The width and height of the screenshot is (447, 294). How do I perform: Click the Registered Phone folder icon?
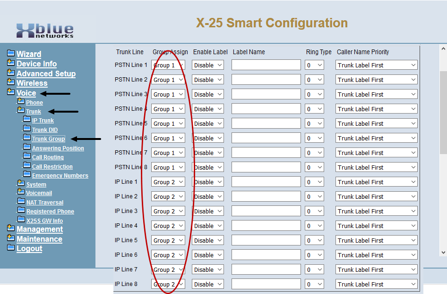click(21, 210)
